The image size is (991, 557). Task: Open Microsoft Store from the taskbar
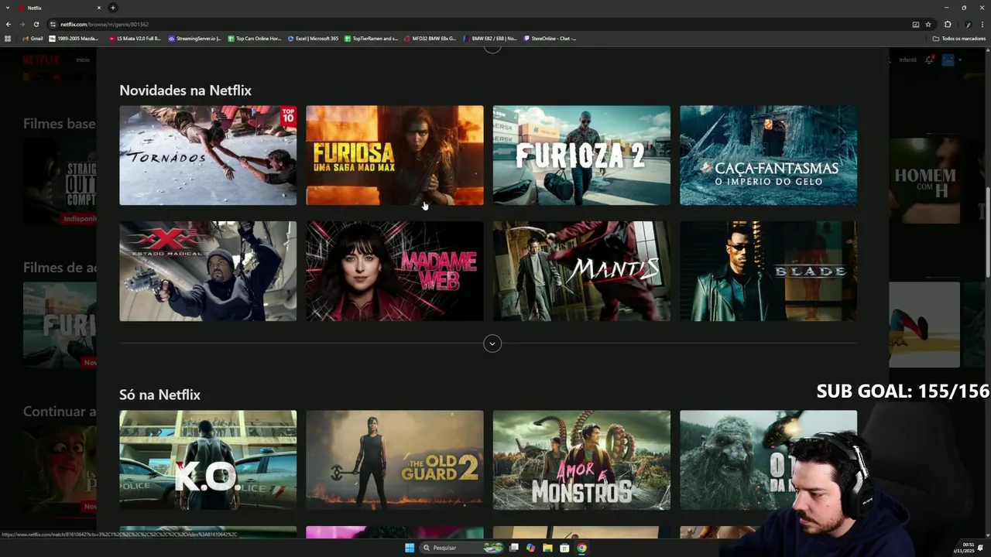point(564,548)
